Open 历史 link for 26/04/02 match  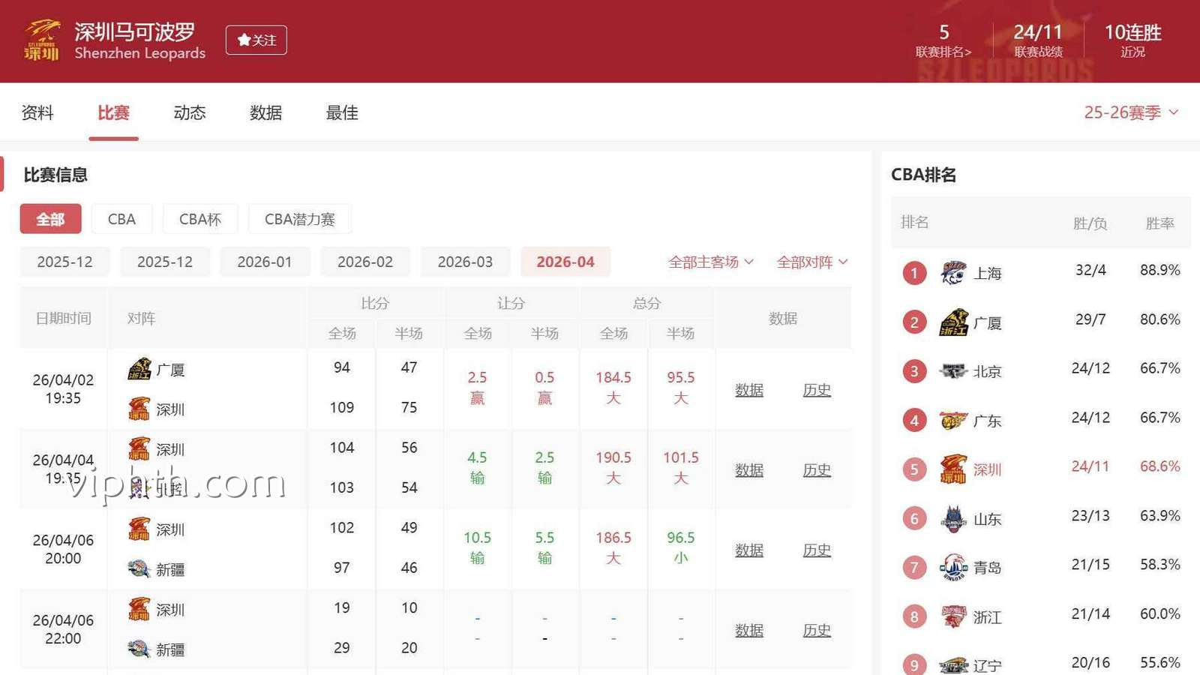coord(817,390)
